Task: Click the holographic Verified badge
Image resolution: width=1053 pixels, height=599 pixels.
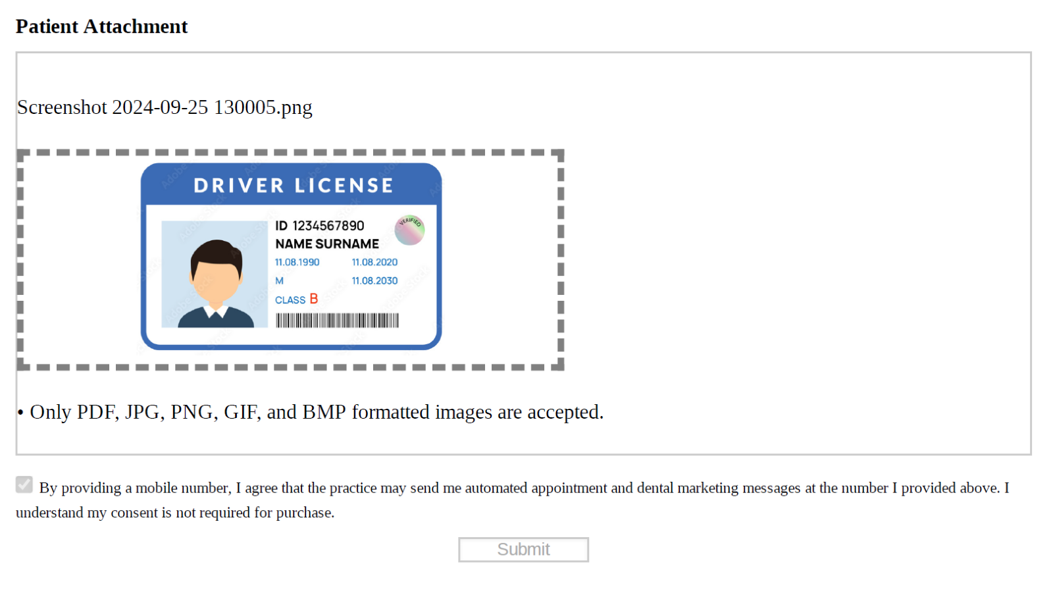Action: click(409, 230)
